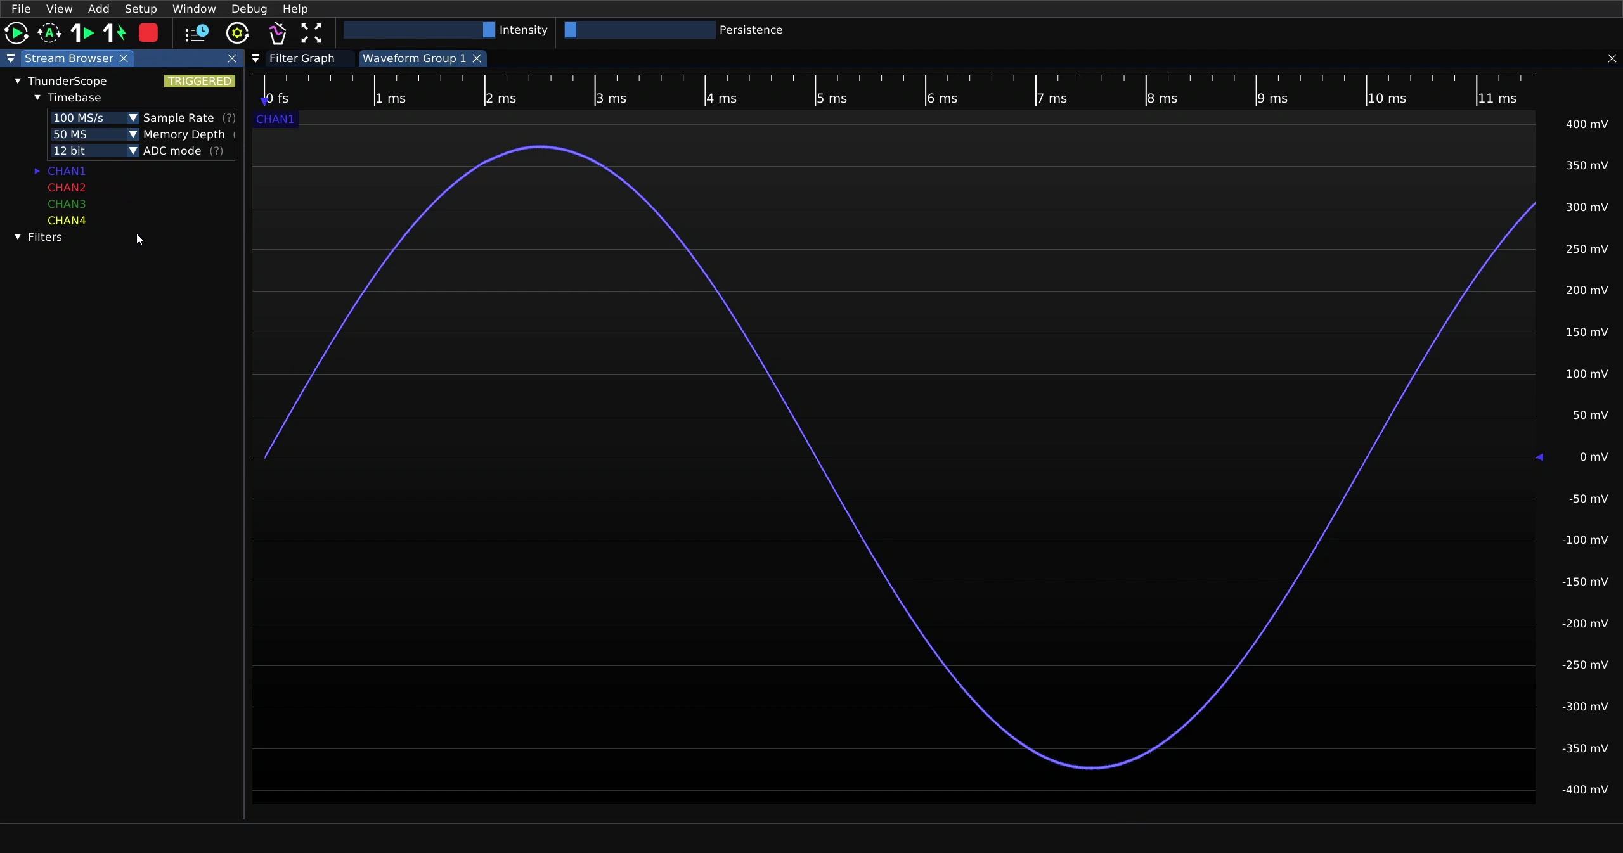Open the Help menu
Image resolution: width=1623 pixels, height=853 pixels.
(295, 9)
